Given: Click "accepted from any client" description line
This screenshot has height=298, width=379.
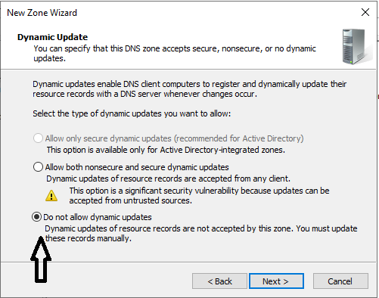Looking at the screenshot, I should pyautogui.click(x=168, y=178).
